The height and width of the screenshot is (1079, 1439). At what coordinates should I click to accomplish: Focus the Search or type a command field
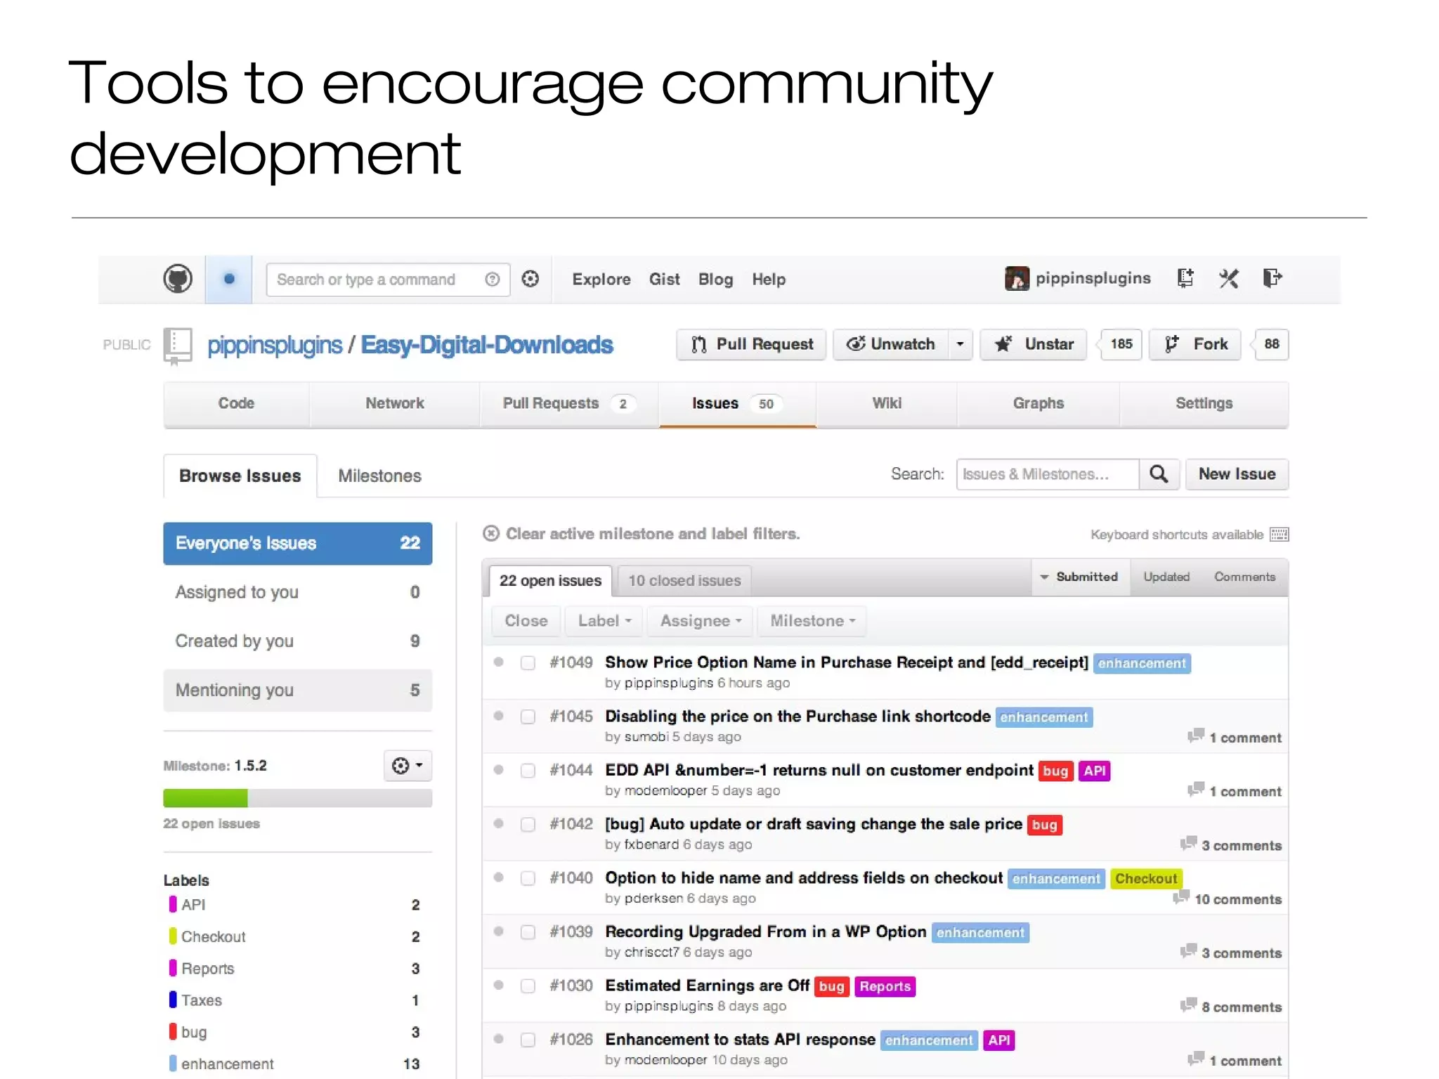pos(388,280)
